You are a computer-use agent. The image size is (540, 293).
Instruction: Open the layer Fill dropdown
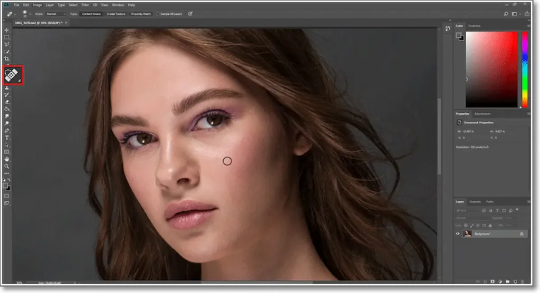coord(510,226)
